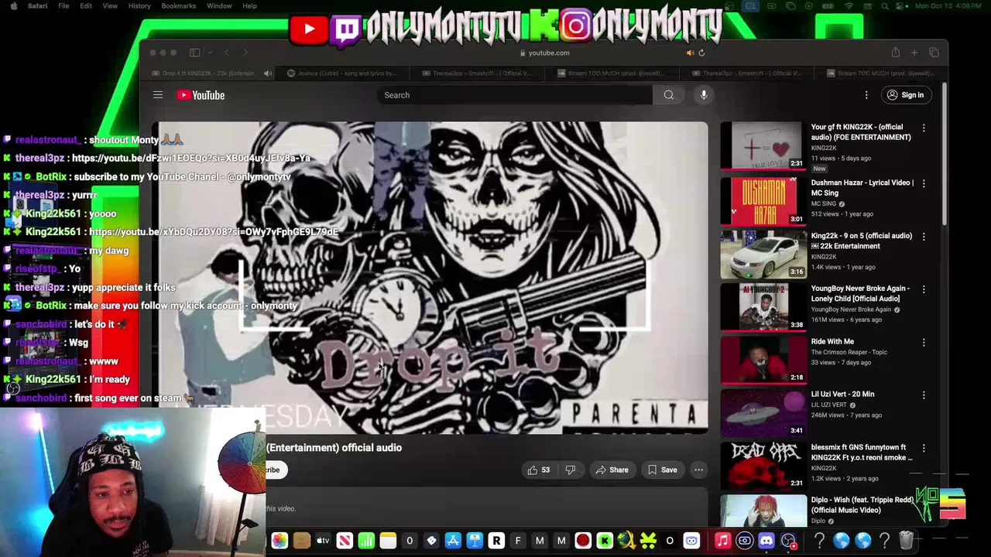
Task: Open the Safari menu
Action: pyautogui.click(x=37, y=6)
